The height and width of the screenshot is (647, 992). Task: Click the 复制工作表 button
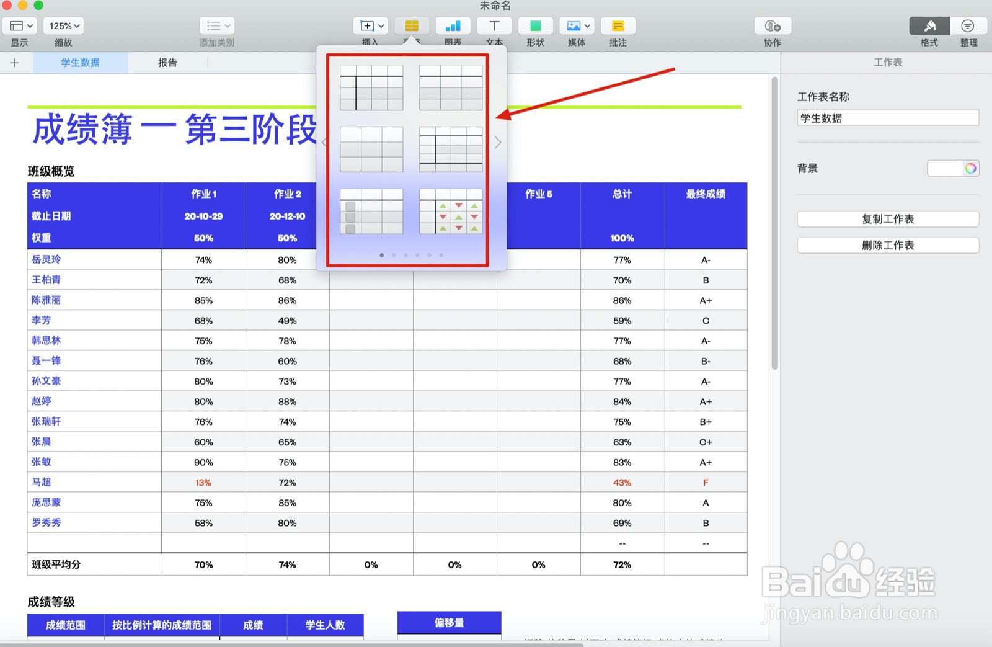point(887,219)
